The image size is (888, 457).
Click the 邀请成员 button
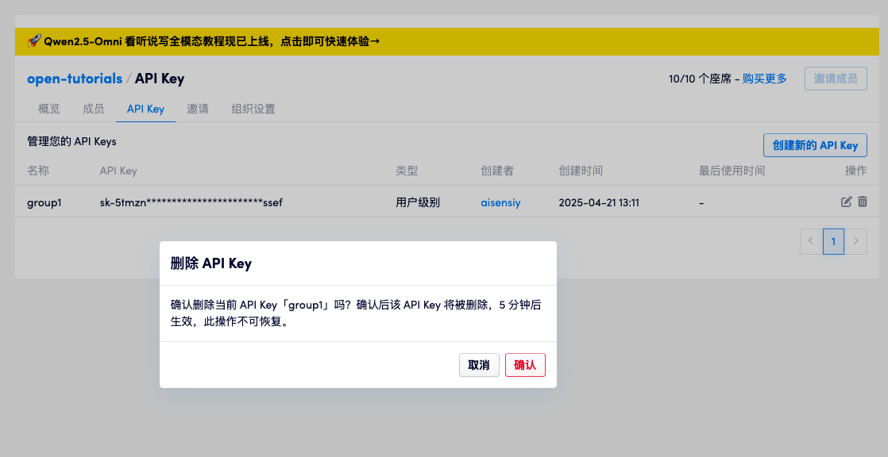point(836,79)
